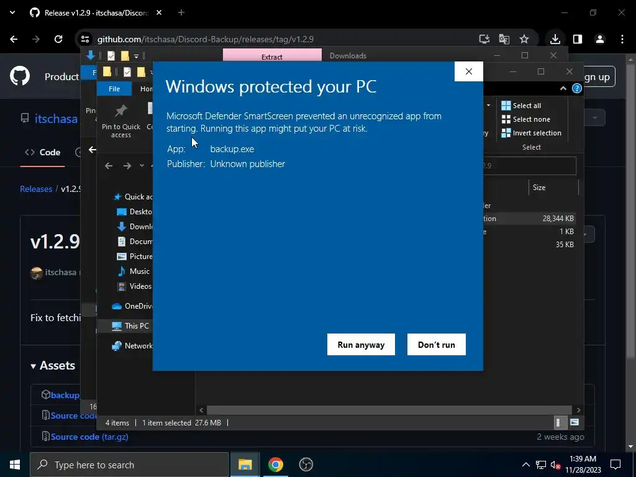Click Explorer search box
The width and height of the screenshot is (636, 477).
pyautogui.click(x=530, y=165)
